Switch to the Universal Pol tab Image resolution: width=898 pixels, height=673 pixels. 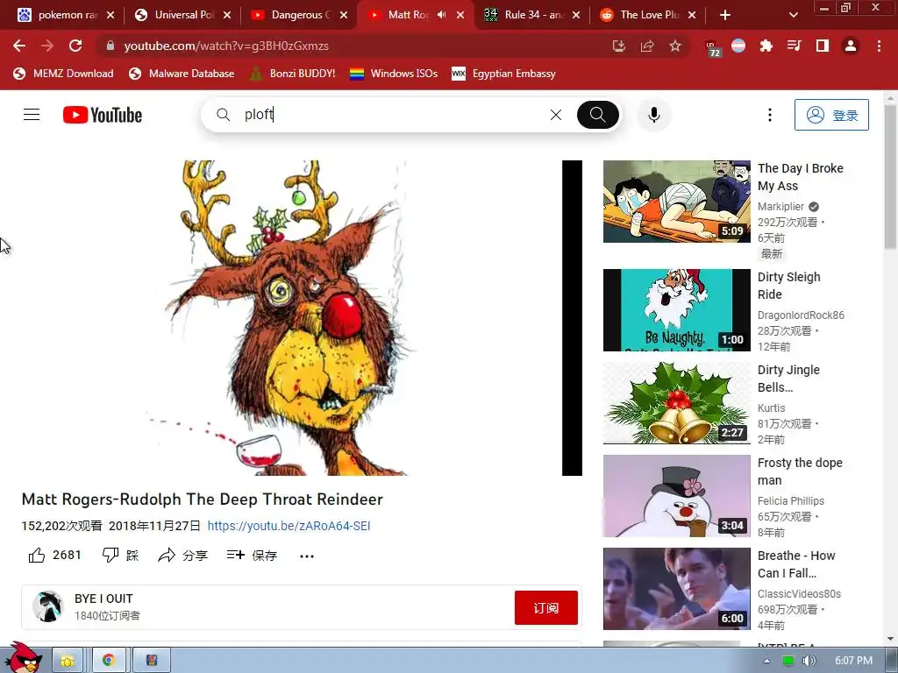click(x=182, y=15)
